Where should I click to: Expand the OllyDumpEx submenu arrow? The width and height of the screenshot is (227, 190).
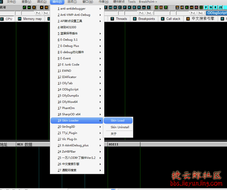[x=100, y=96]
